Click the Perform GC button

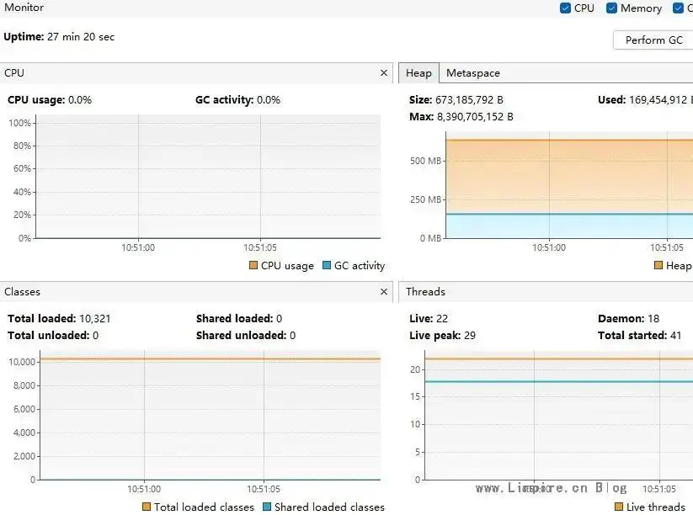653,40
